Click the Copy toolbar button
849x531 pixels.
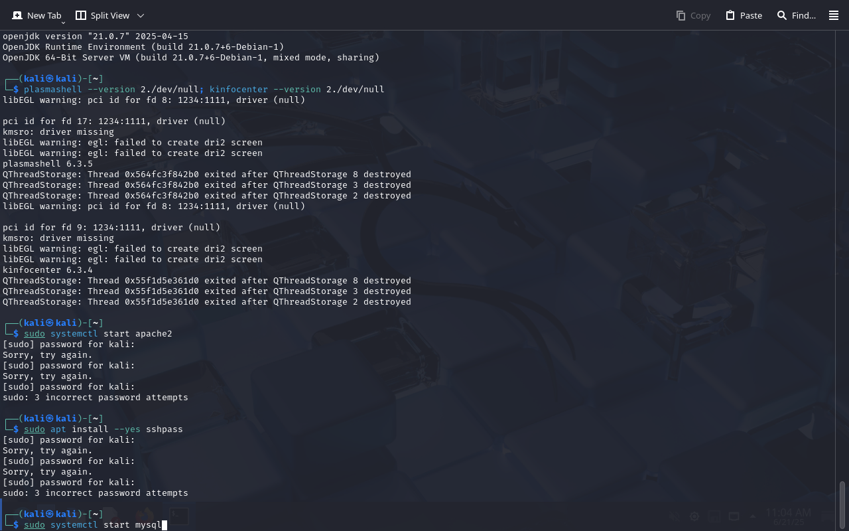point(693,15)
